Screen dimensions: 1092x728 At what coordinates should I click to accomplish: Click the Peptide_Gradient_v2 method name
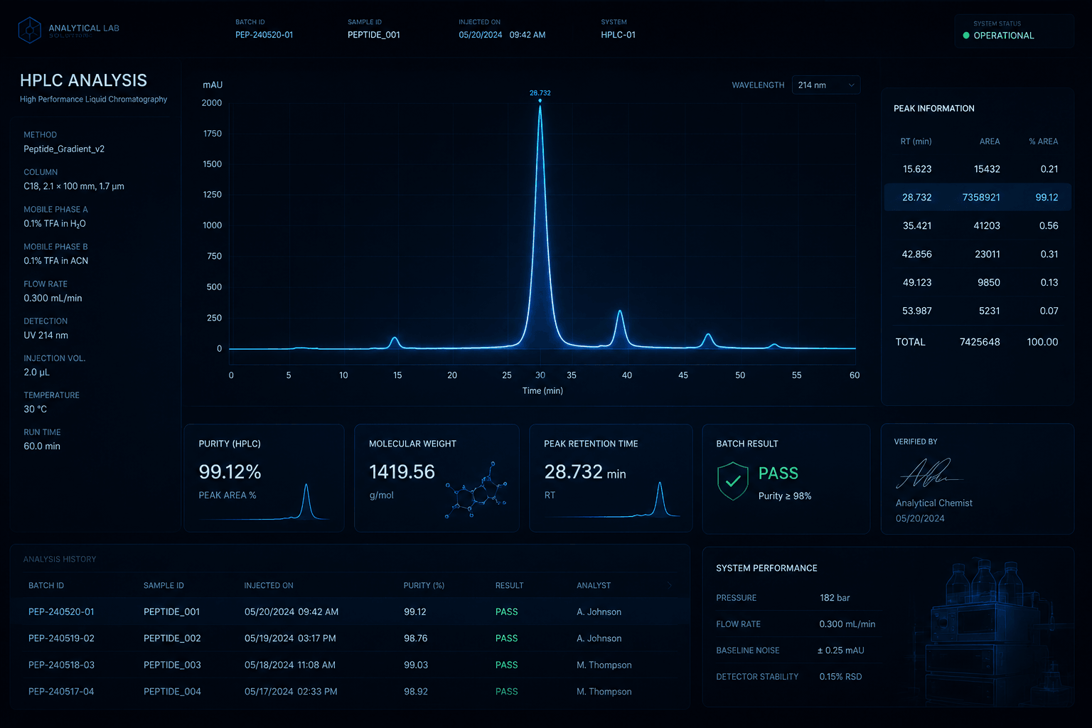point(64,149)
